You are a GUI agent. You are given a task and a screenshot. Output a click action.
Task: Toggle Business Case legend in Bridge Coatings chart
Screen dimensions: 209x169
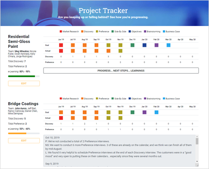pos(171,99)
